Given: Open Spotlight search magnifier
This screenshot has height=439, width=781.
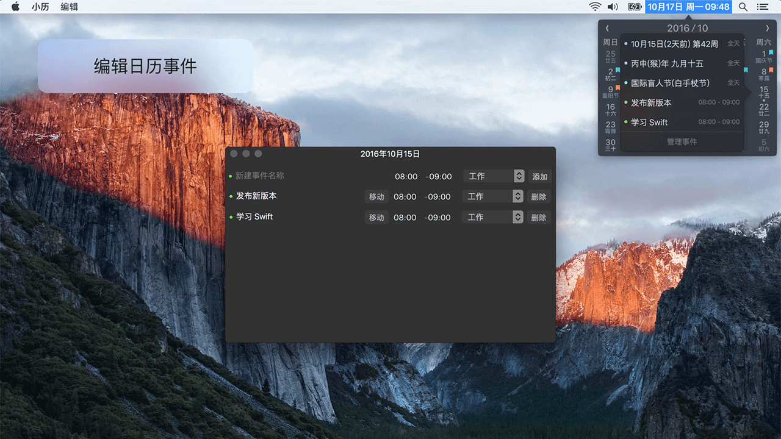Looking at the screenshot, I should point(743,7).
